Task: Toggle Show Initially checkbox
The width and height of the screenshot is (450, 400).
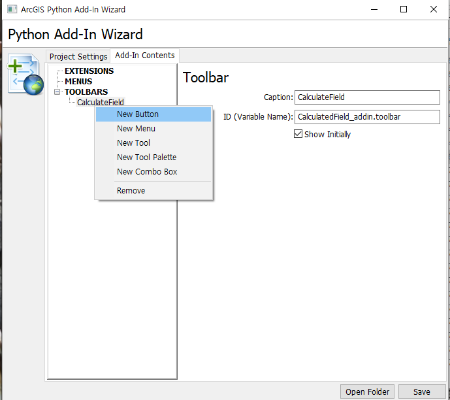Action: (298, 134)
